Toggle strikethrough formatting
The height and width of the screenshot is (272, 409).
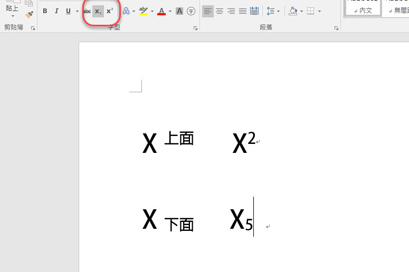87,11
